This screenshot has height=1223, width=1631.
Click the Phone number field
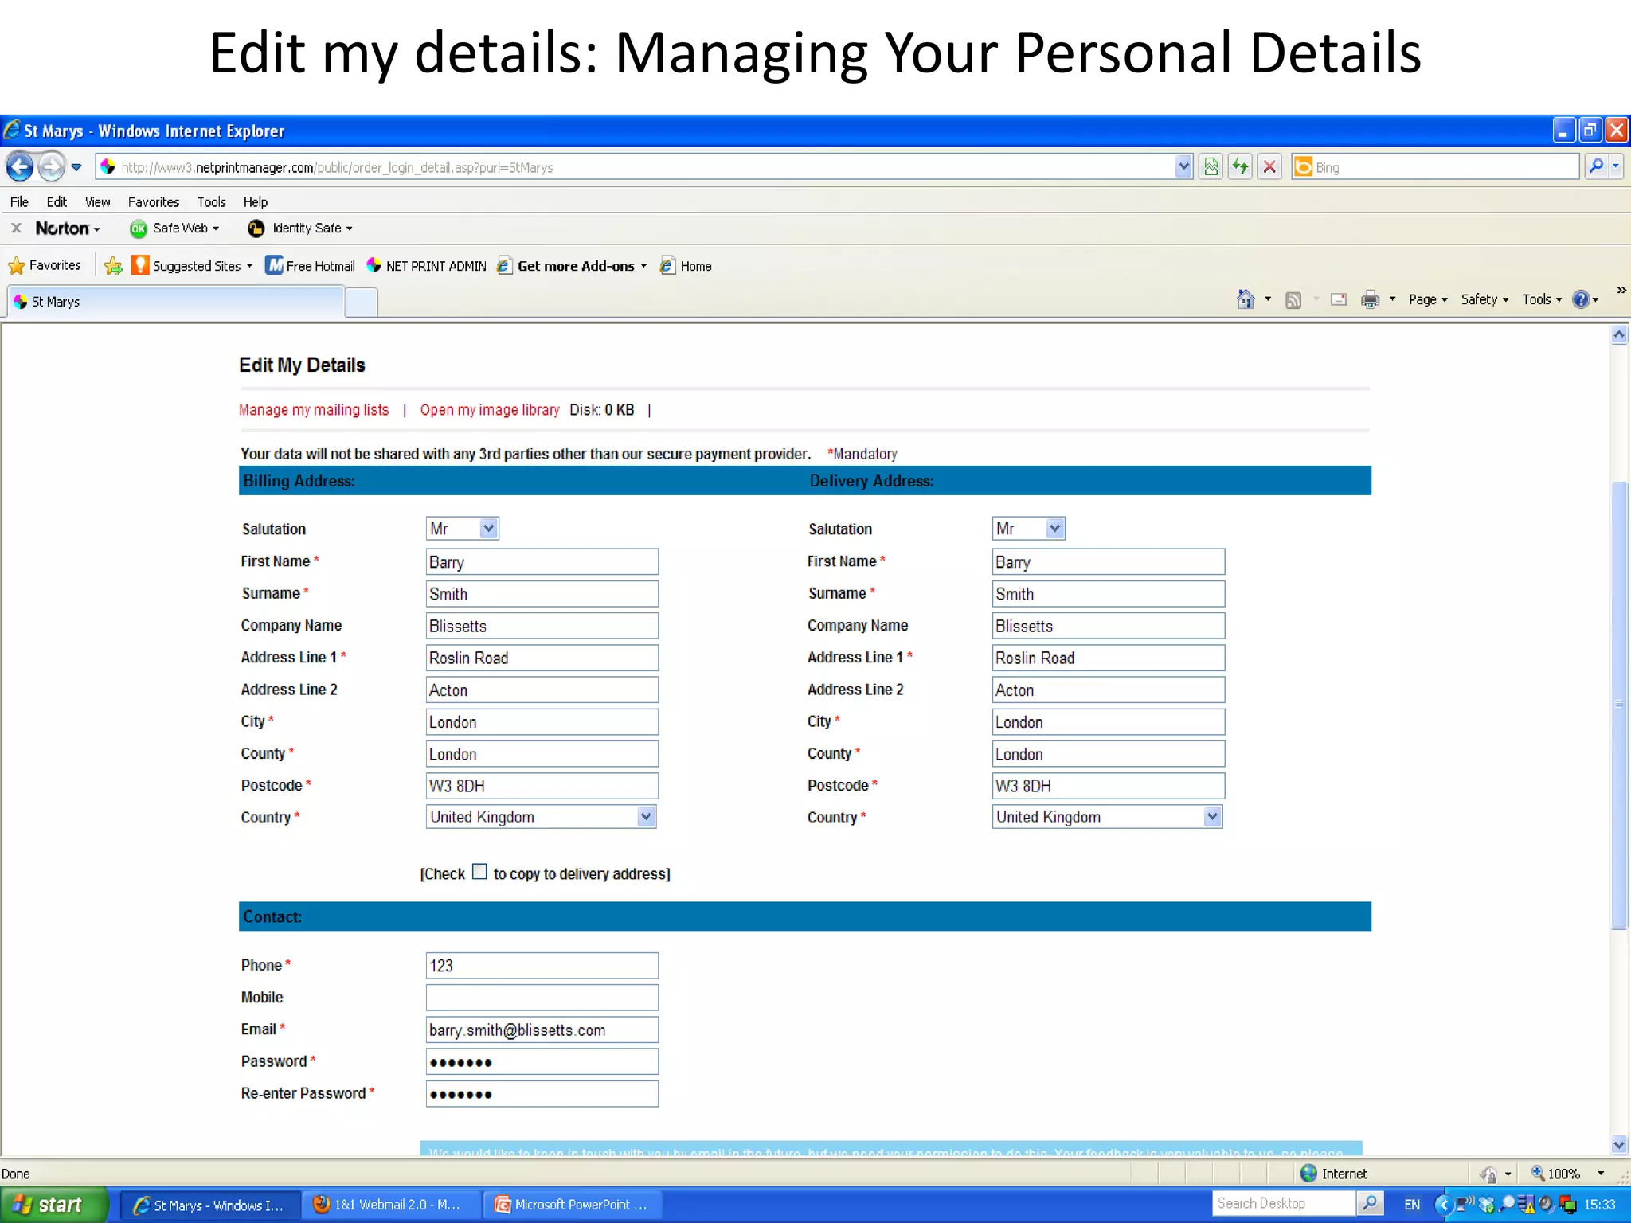542,966
